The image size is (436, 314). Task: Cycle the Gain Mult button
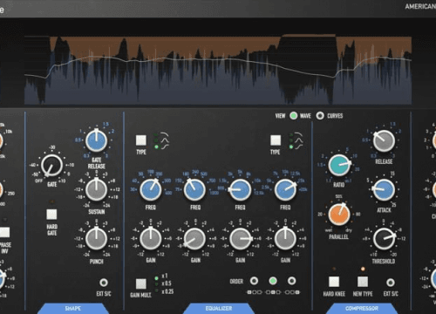click(x=141, y=283)
